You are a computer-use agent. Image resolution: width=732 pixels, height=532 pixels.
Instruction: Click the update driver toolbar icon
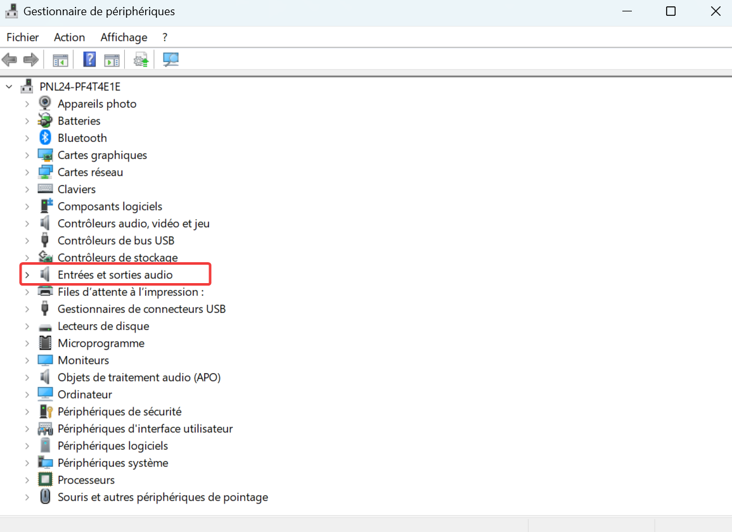[141, 60]
